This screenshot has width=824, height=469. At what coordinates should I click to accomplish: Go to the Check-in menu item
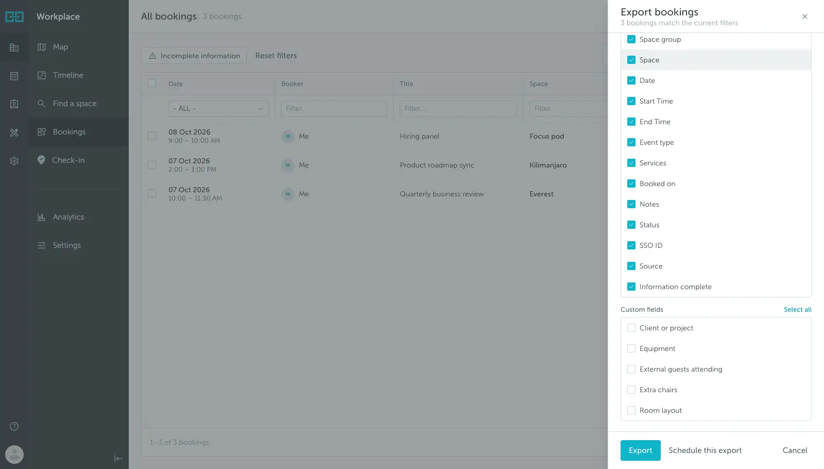[x=78, y=160]
